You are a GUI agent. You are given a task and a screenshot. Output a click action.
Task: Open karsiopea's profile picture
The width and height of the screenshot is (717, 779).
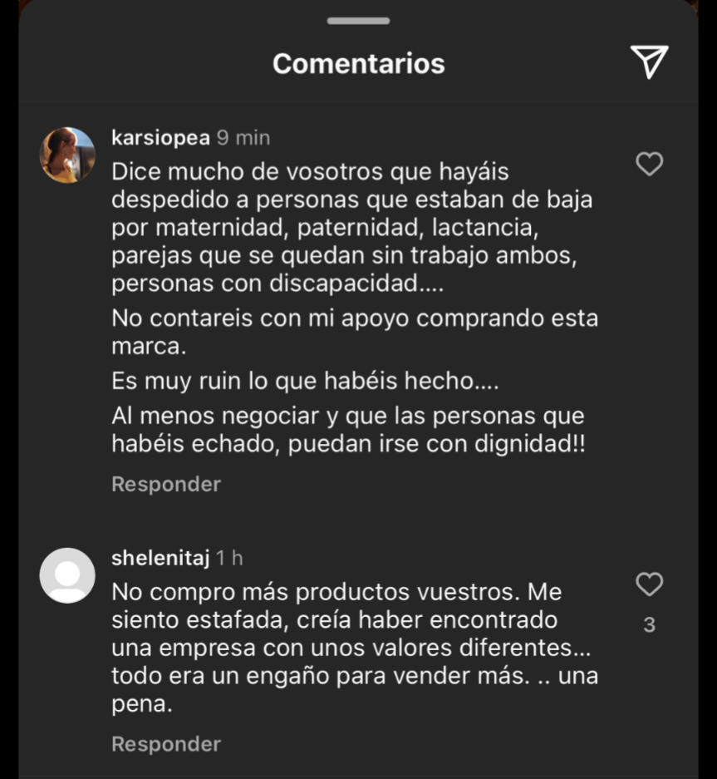tap(67, 155)
